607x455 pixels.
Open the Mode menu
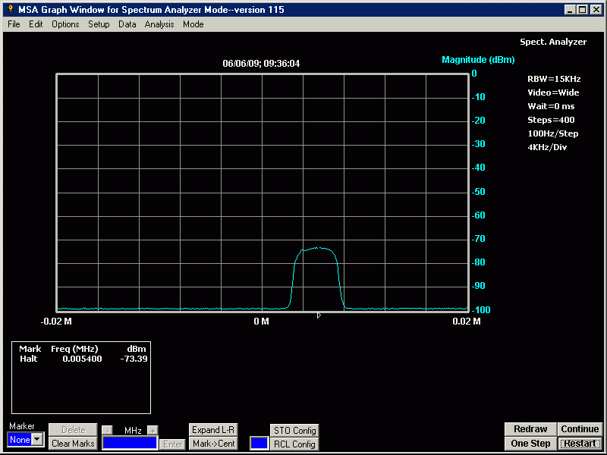tap(193, 24)
